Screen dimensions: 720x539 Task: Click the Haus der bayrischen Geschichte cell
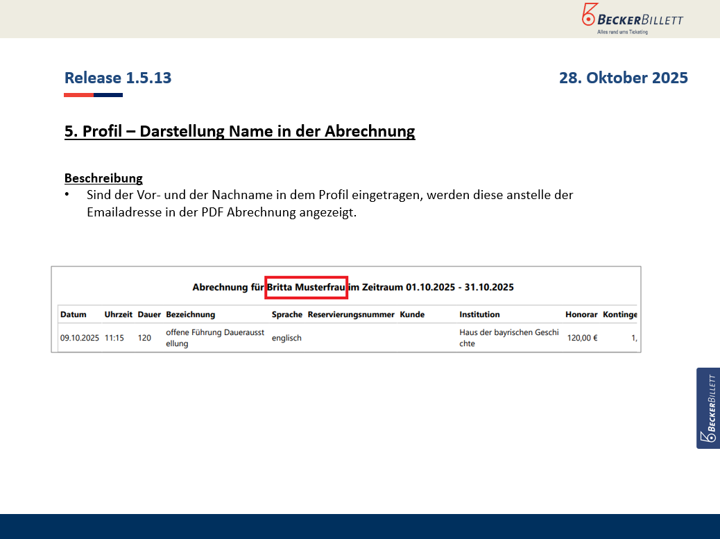tap(508, 338)
